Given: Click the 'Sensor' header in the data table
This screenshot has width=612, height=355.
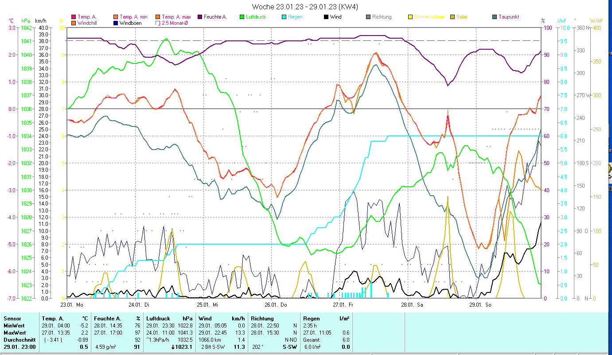Looking at the screenshot, I should (x=12, y=319).
